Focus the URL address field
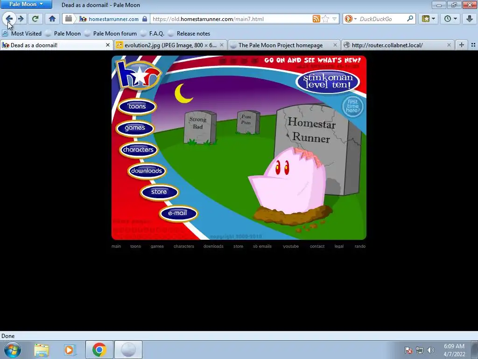478x359 pixels. [x=231, y=19]
